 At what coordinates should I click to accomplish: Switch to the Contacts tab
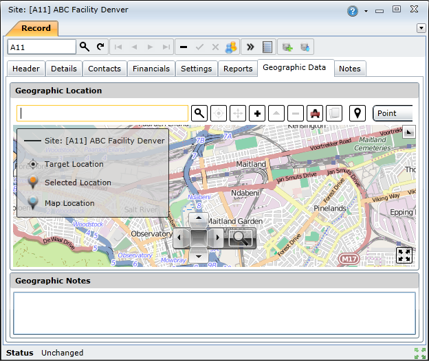(104, 69)
